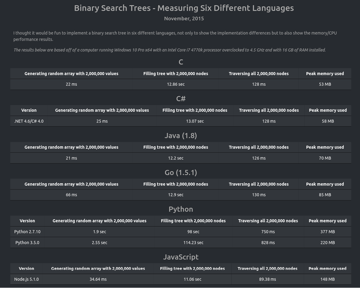Select the Node.js 5.1.0 version cell
The width and height of the screenshot is (360, 288).
(26, 279)
